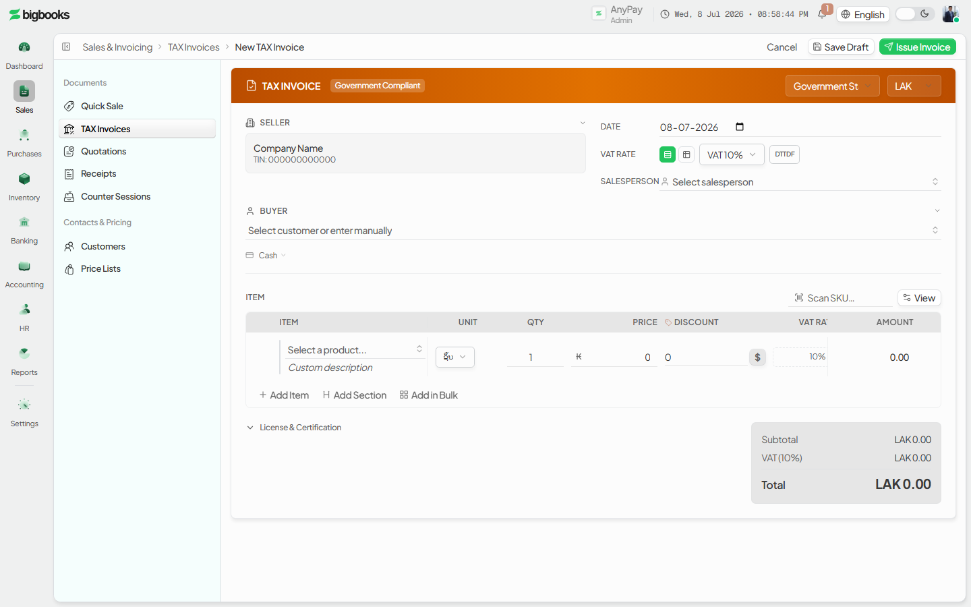Open the Reports section icon
The height and width of the screenshot is (607, 971).
tap(24, 353)
